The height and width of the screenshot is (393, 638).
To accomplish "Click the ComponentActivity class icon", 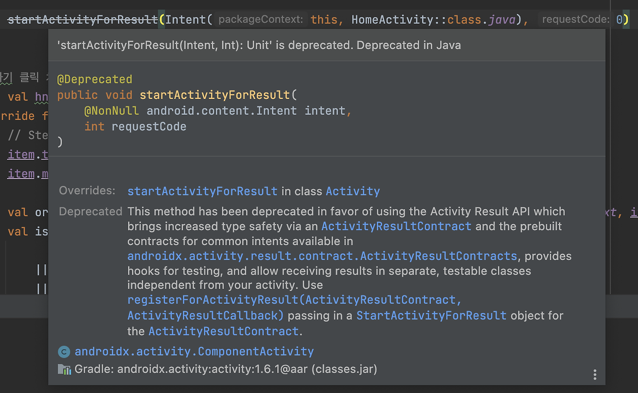I will (x=63, y=352).
